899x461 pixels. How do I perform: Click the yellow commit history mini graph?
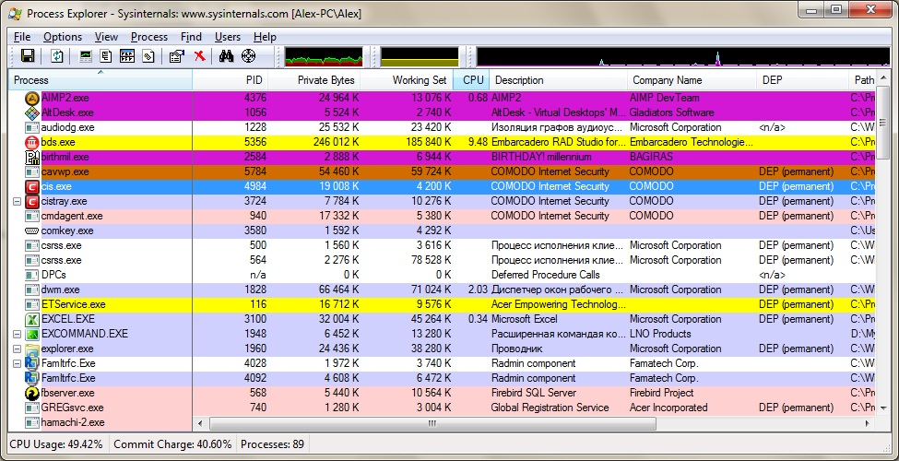pos(420,57)
